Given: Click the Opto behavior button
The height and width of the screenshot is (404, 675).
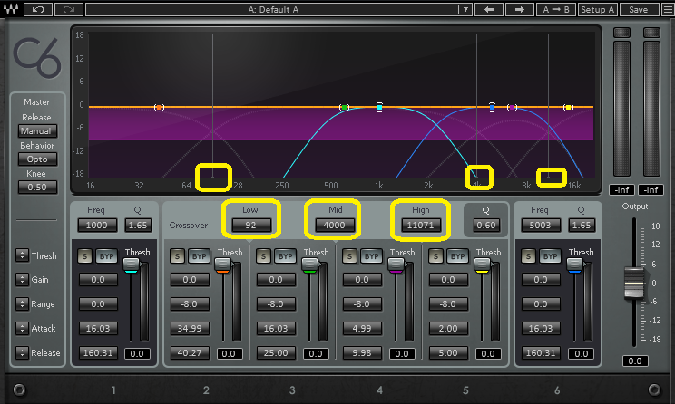Looking at the screenshot, I should point(37,159).
